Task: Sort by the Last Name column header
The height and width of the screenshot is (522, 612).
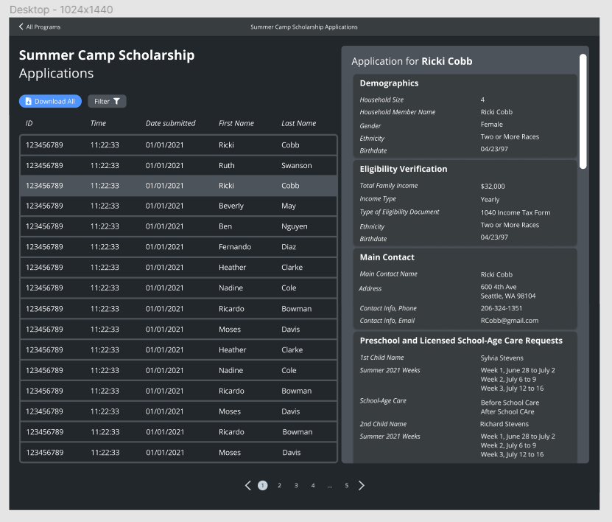Action: coord(298,123)
